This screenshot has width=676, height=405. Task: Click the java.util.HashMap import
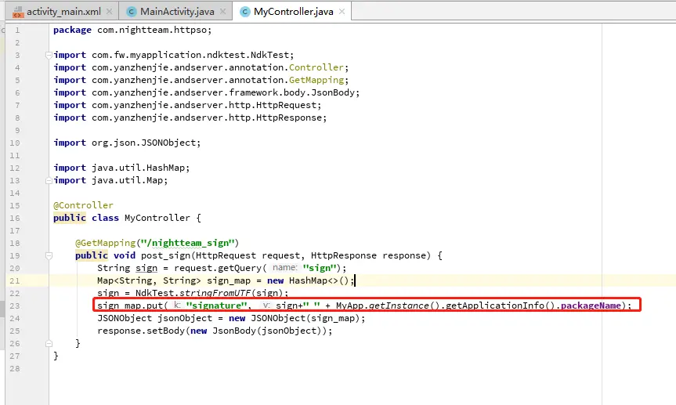(x=121, y=168)
